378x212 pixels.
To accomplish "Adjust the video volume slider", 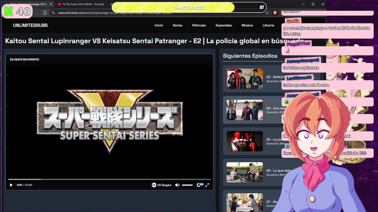I will coord(187,185).
